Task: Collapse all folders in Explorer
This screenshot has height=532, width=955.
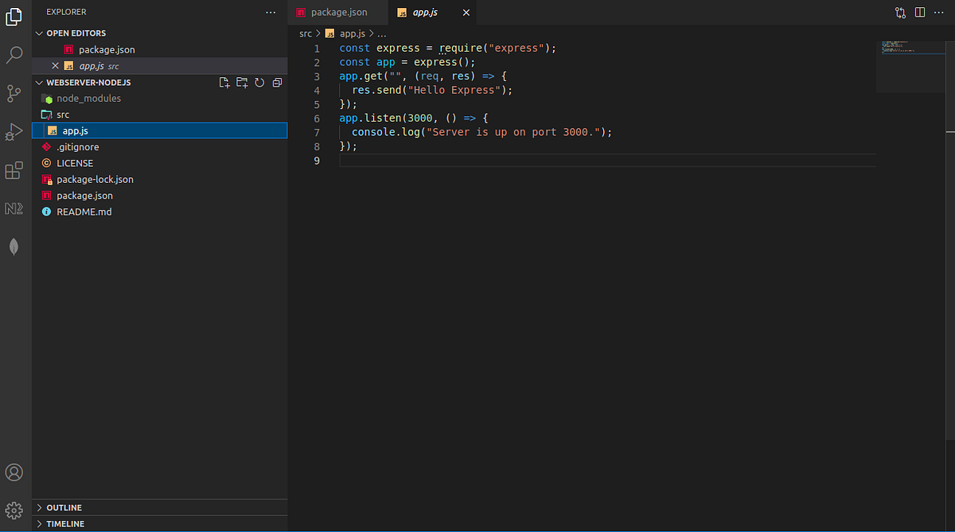Action: (x=276, y=82)
